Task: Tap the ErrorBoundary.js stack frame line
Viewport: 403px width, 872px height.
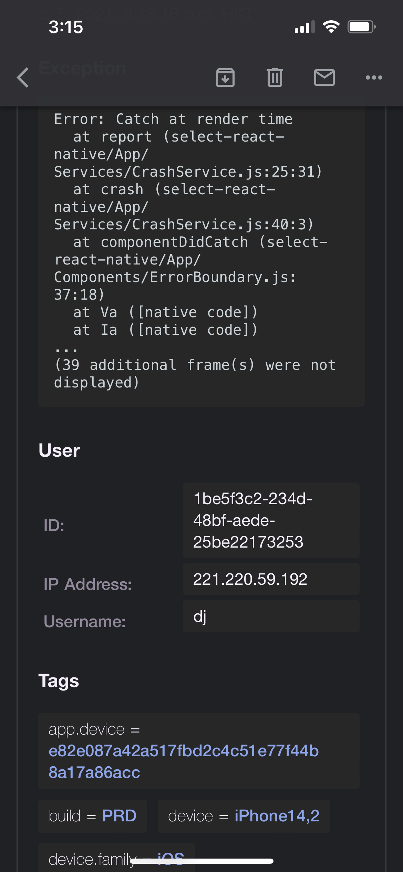Action: [x=175, y=277]
